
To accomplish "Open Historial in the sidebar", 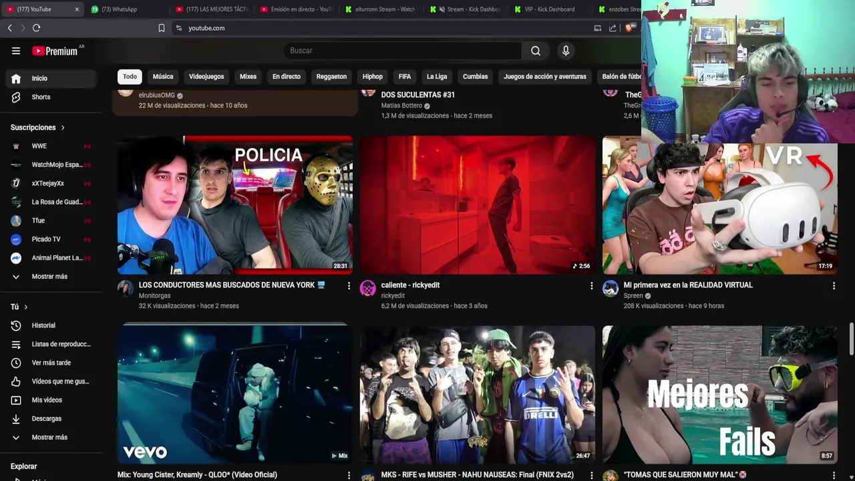I will [51, 325].
